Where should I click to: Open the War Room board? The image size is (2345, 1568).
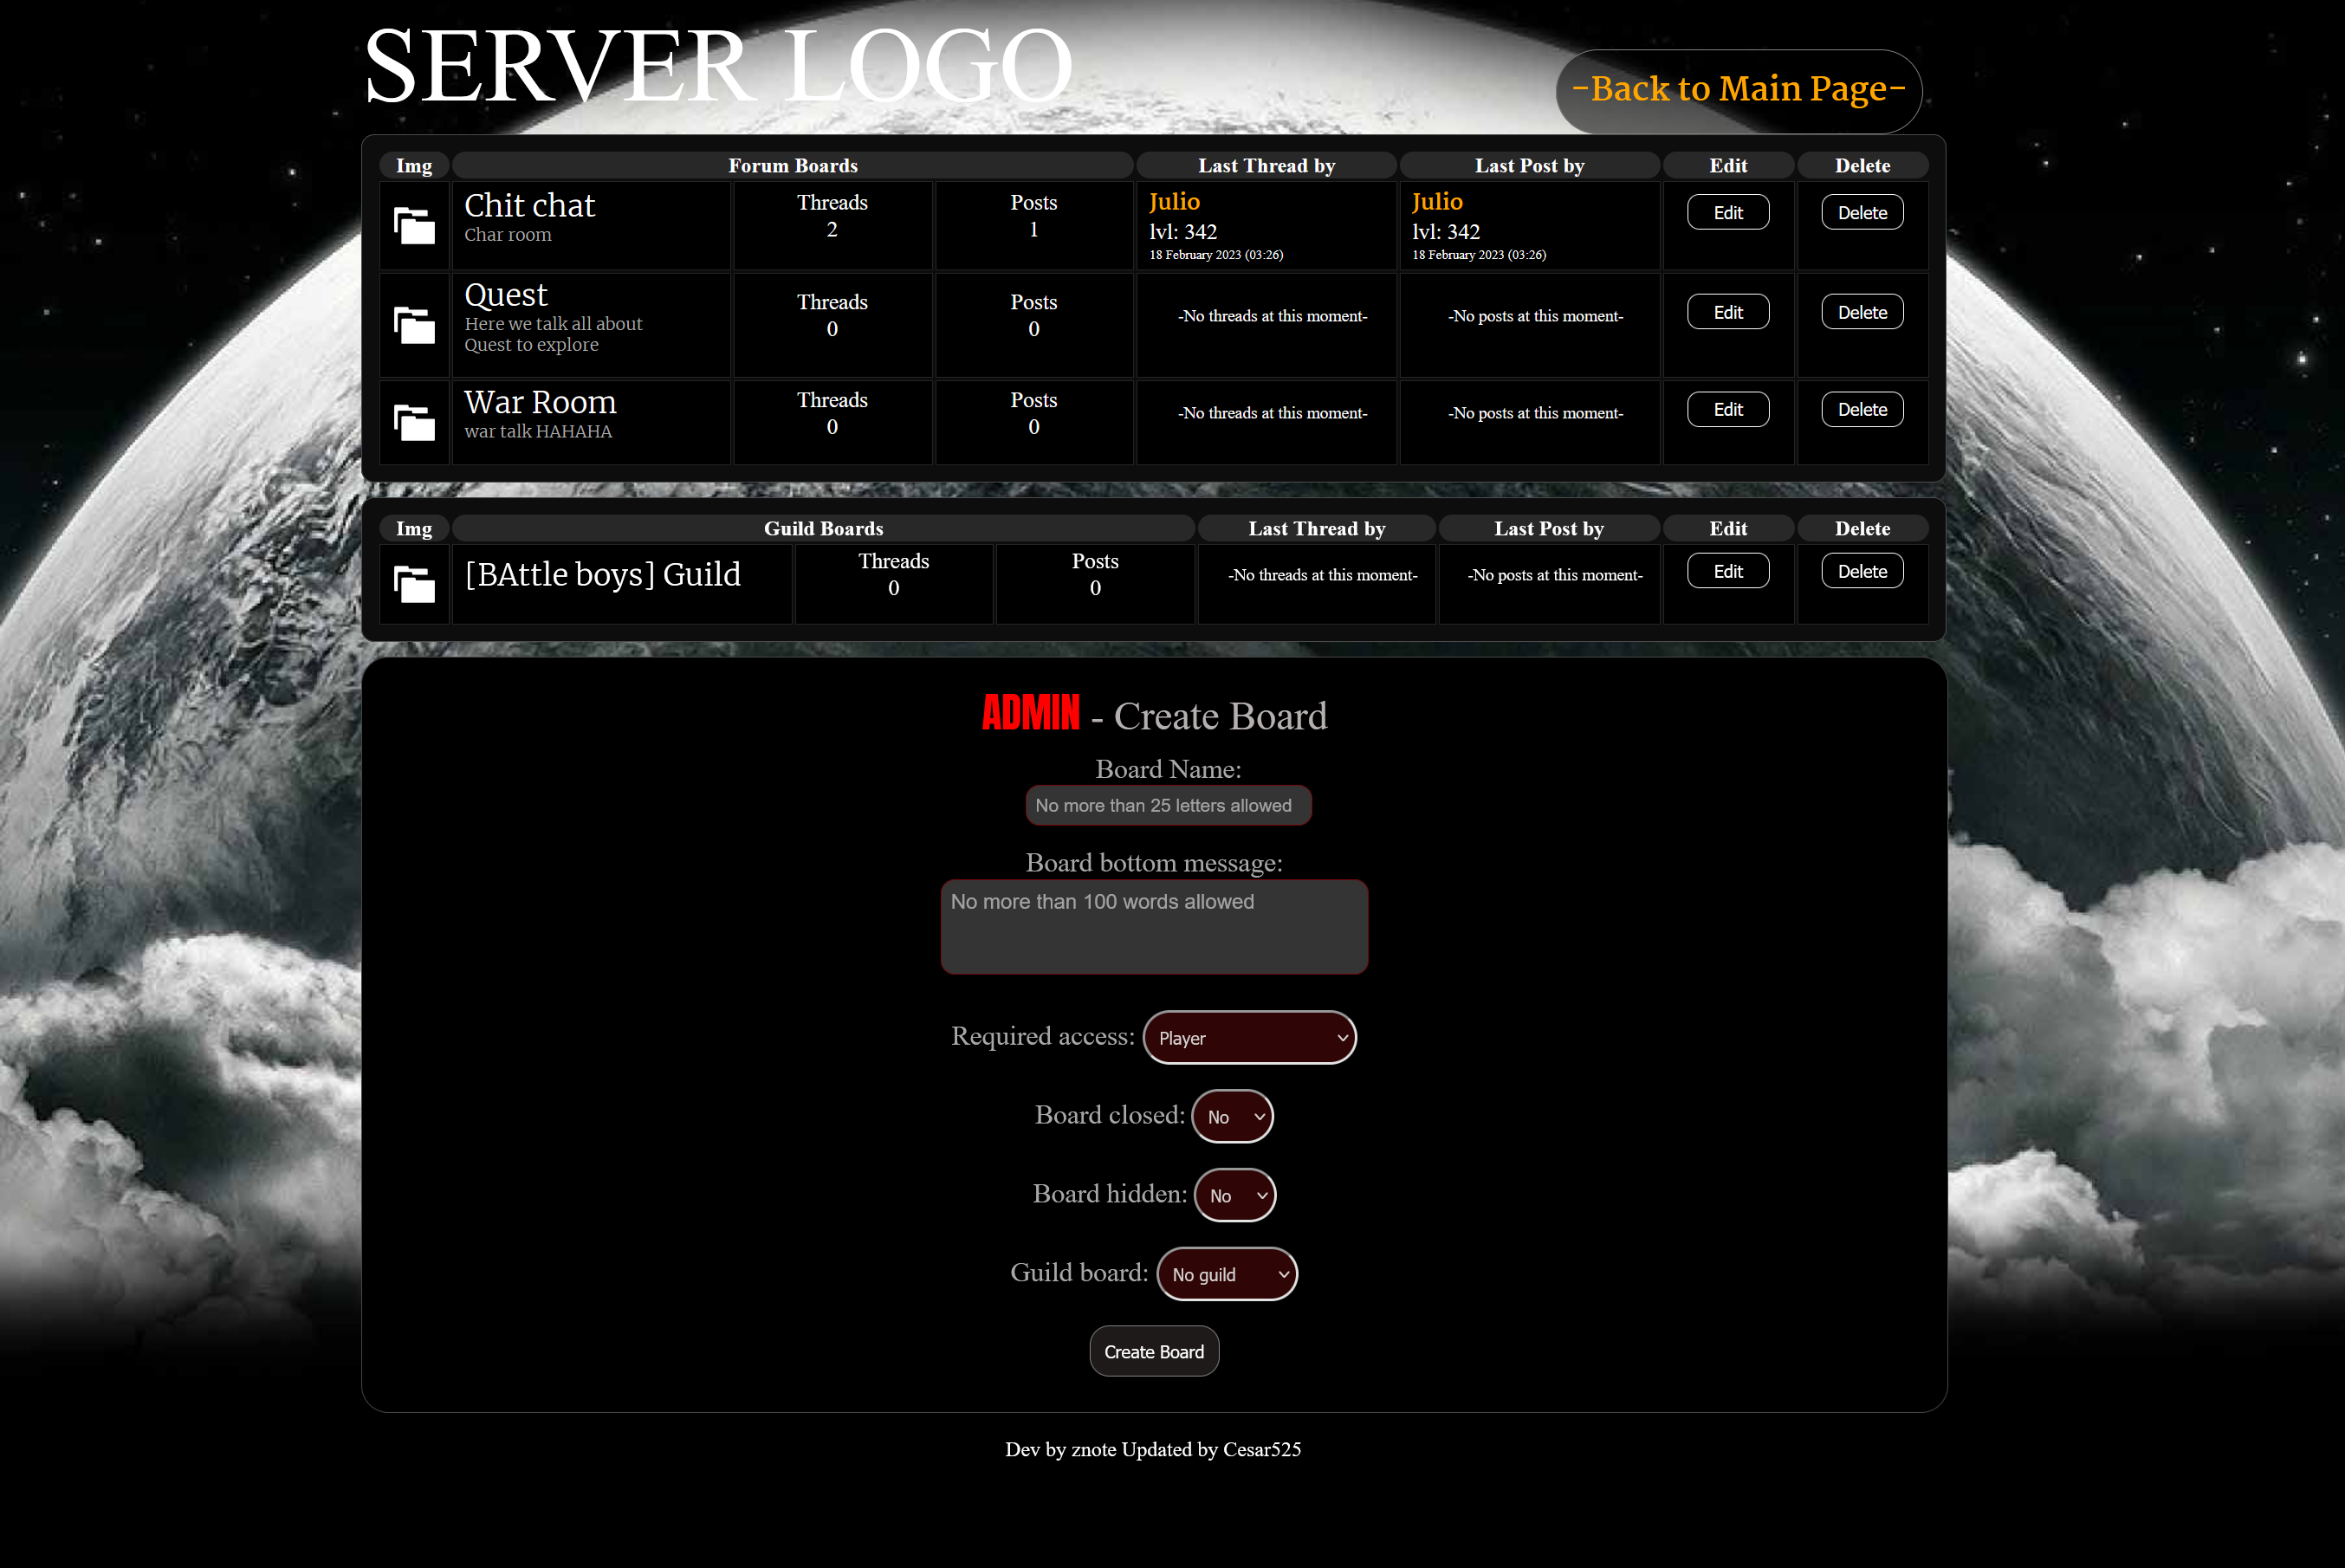click(540, 402)
